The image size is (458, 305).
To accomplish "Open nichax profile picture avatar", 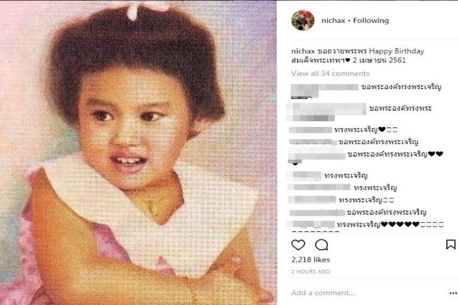I will (x=303, y=20).
